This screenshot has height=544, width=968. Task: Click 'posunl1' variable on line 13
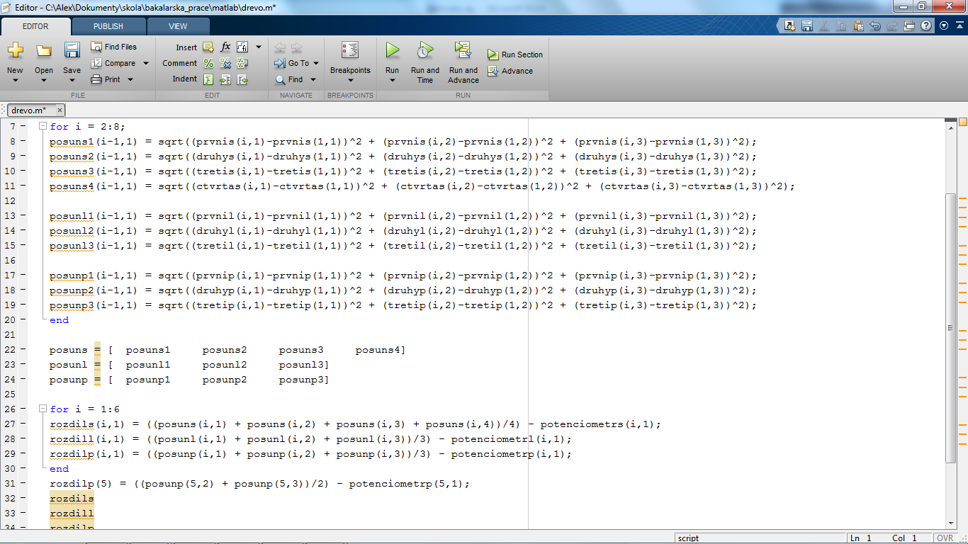(x=72, y=216)
